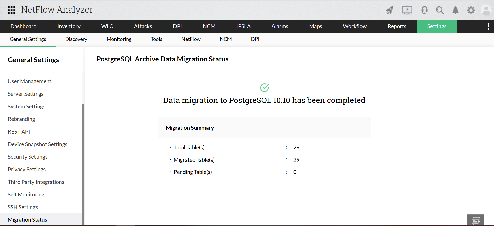The image size is (494, 226).
Task: Open the IPSLA tab
Action: pos(243,26)
